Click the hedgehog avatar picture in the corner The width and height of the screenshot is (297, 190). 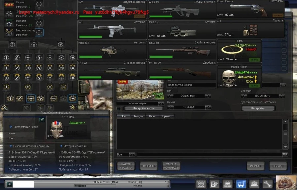click(x=286, y=183)
